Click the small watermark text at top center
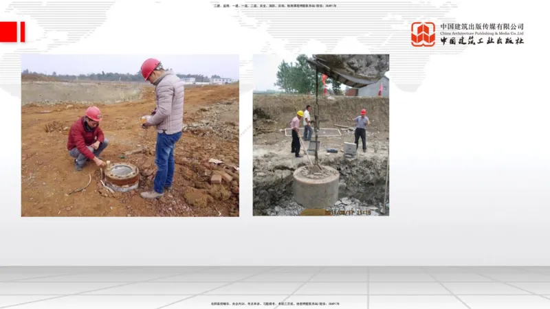The height and width of the screenshot is (309, 550). pyautogui.click(x=275, y=5)
